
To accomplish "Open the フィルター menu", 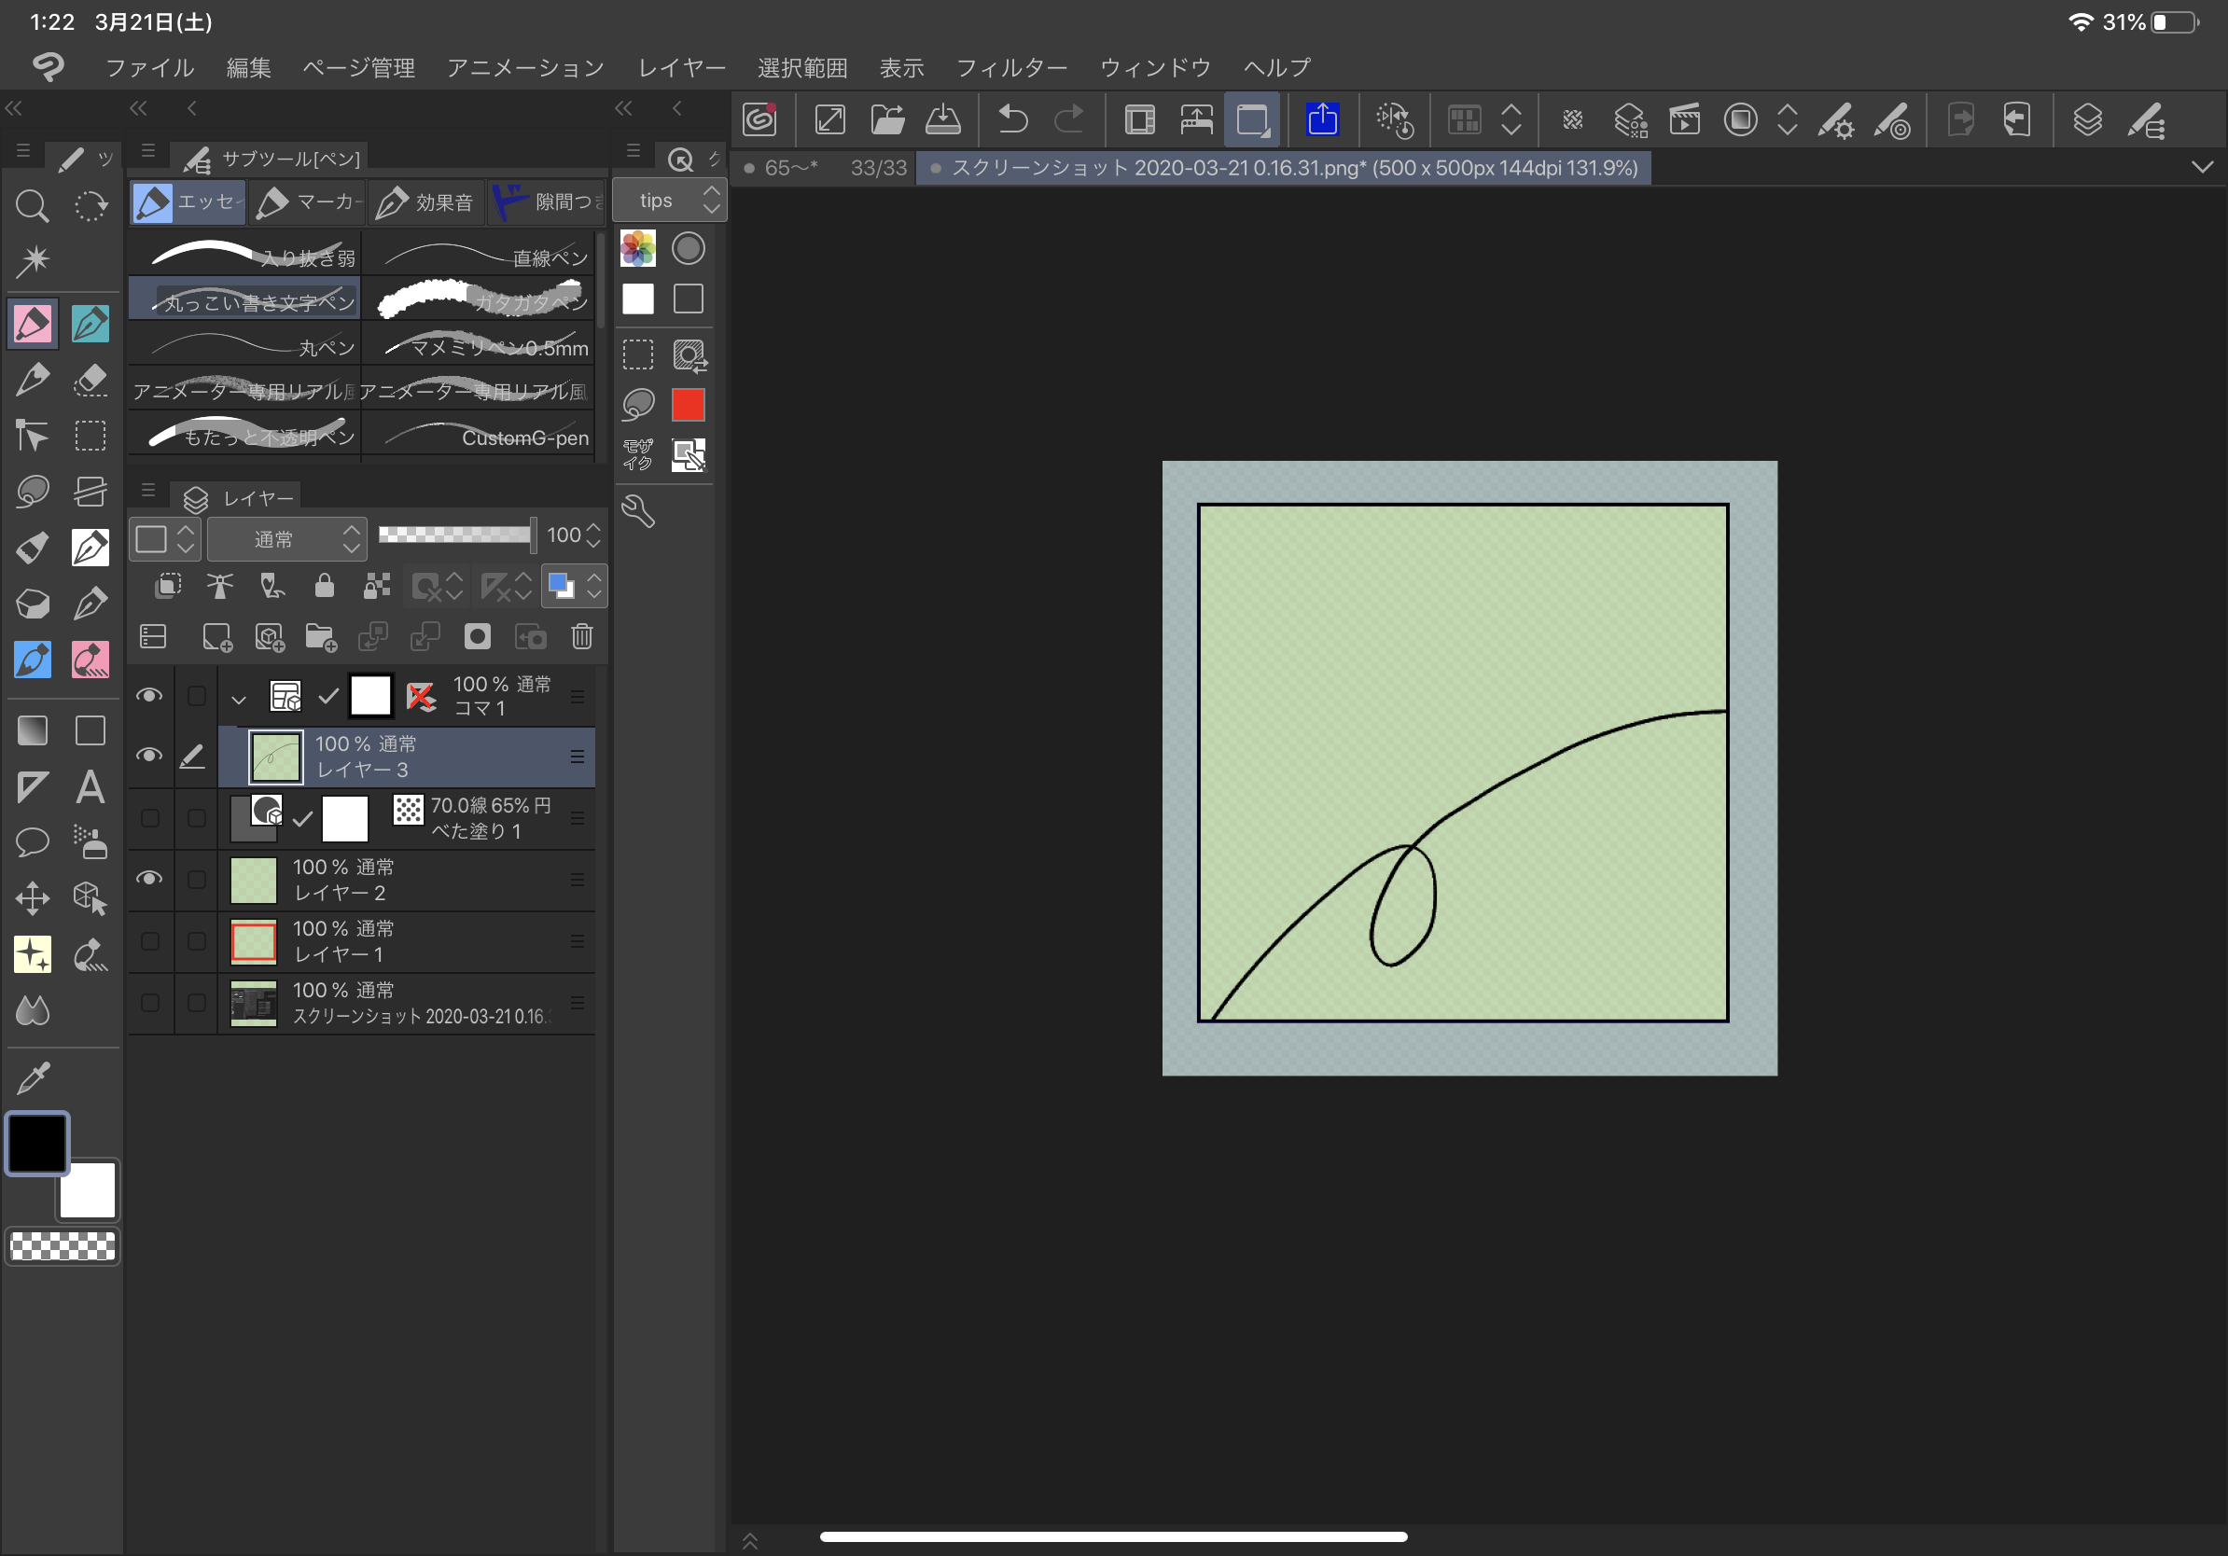I will click(x=1011, y=68).
